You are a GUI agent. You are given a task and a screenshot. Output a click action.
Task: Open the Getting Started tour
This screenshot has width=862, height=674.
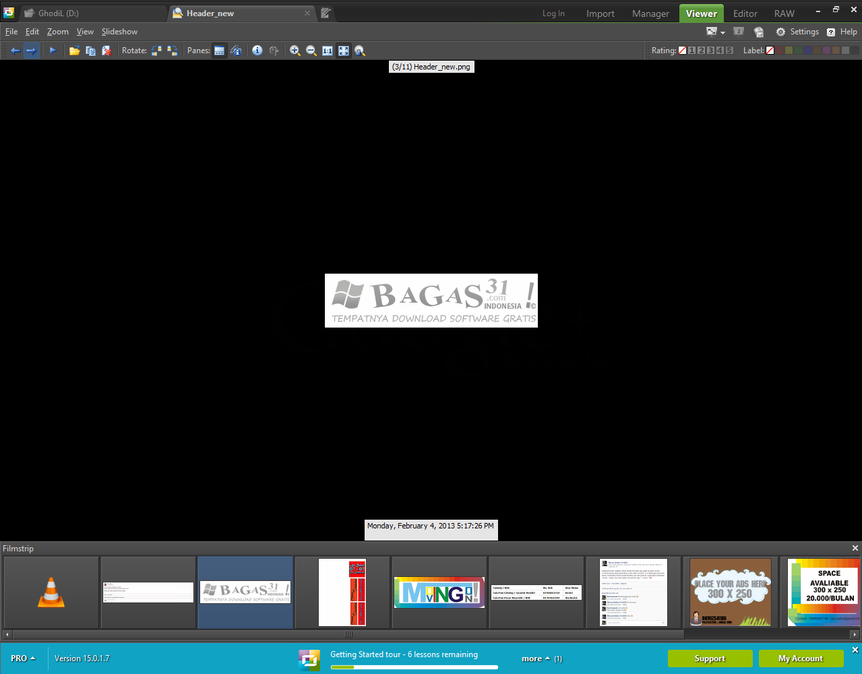404,654
